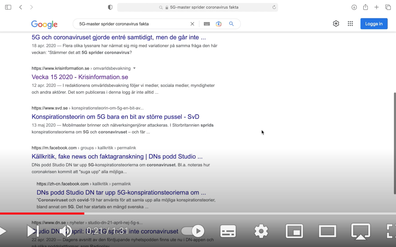The image size is (396, 247).
Task: Enter fullscreen with the fullscreen icon
Action: click(391, 231)
